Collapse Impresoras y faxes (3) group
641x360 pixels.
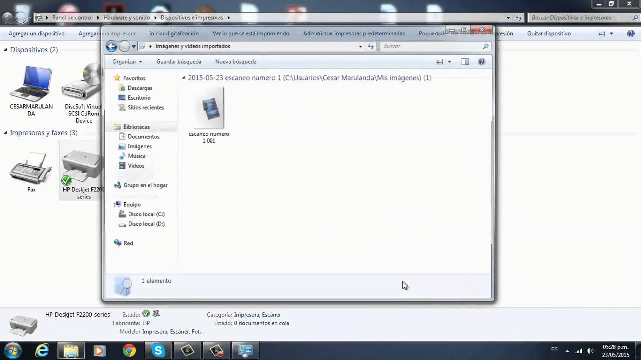pos(6,133)
